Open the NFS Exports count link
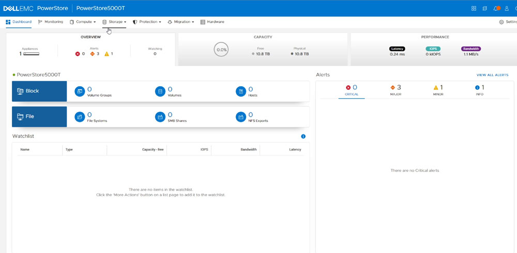This screenshot has height=253, width=517. (x=251, y=115)
